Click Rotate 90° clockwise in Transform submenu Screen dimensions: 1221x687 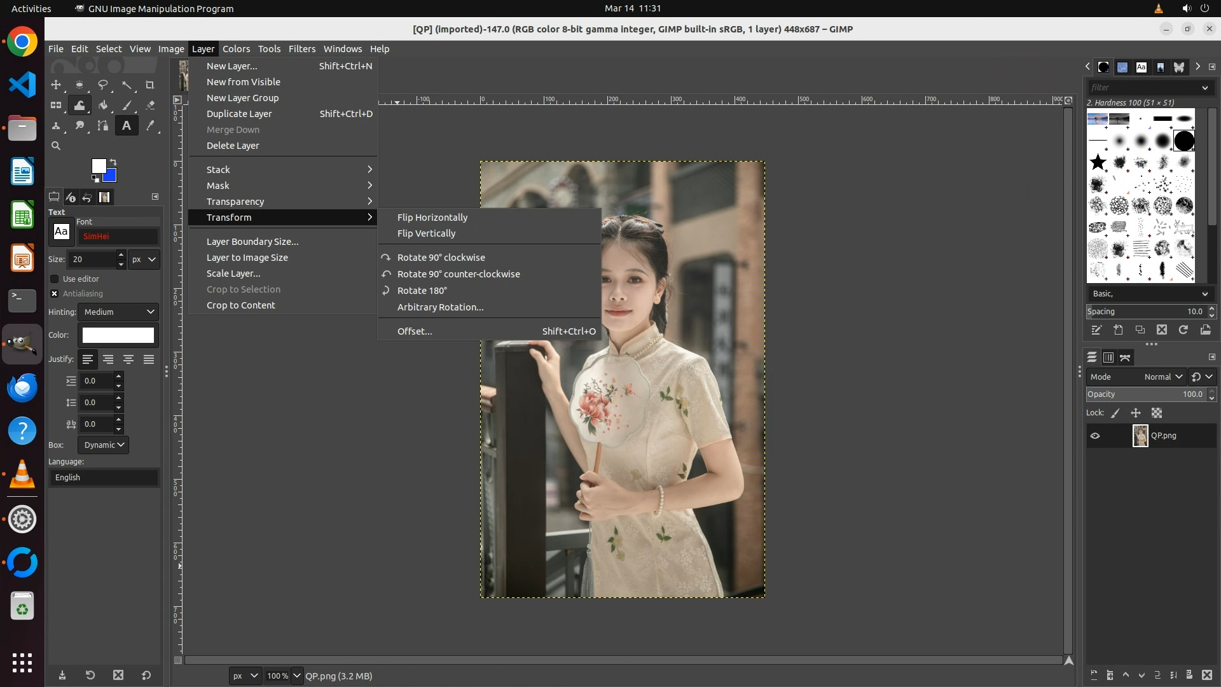(441, 258)
